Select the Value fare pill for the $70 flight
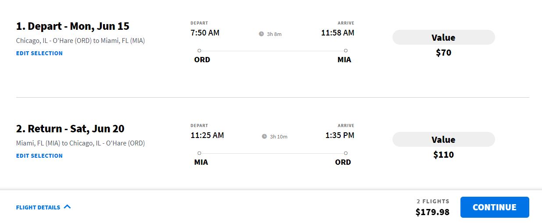Screen dimensions: 542x223 point(443,37)
